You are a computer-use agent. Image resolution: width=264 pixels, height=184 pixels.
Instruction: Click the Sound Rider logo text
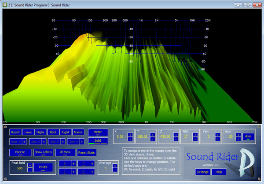[x=213, y=157]
